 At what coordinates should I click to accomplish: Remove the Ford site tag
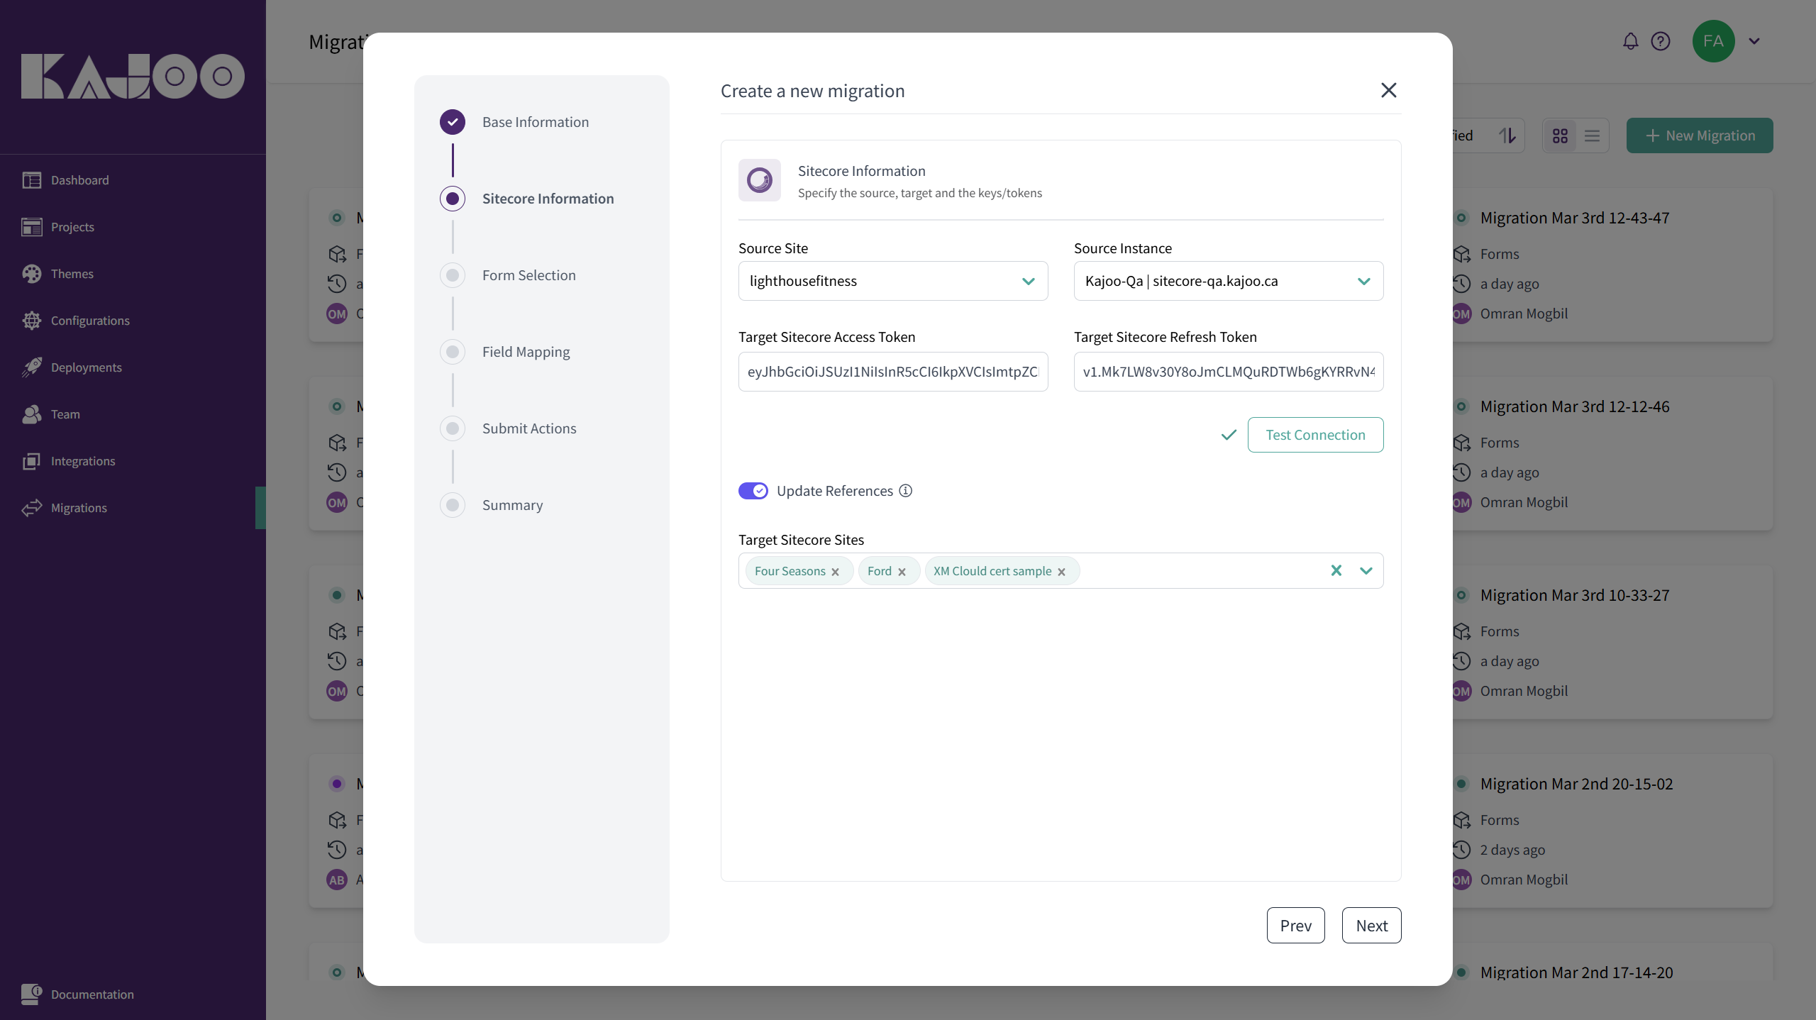click(902, 572)
